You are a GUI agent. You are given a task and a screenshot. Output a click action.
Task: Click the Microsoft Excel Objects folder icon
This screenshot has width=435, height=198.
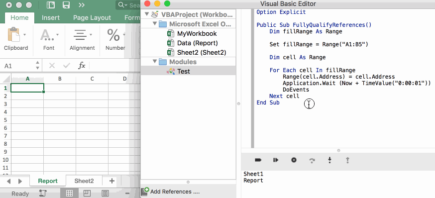[x=163, y=24]
